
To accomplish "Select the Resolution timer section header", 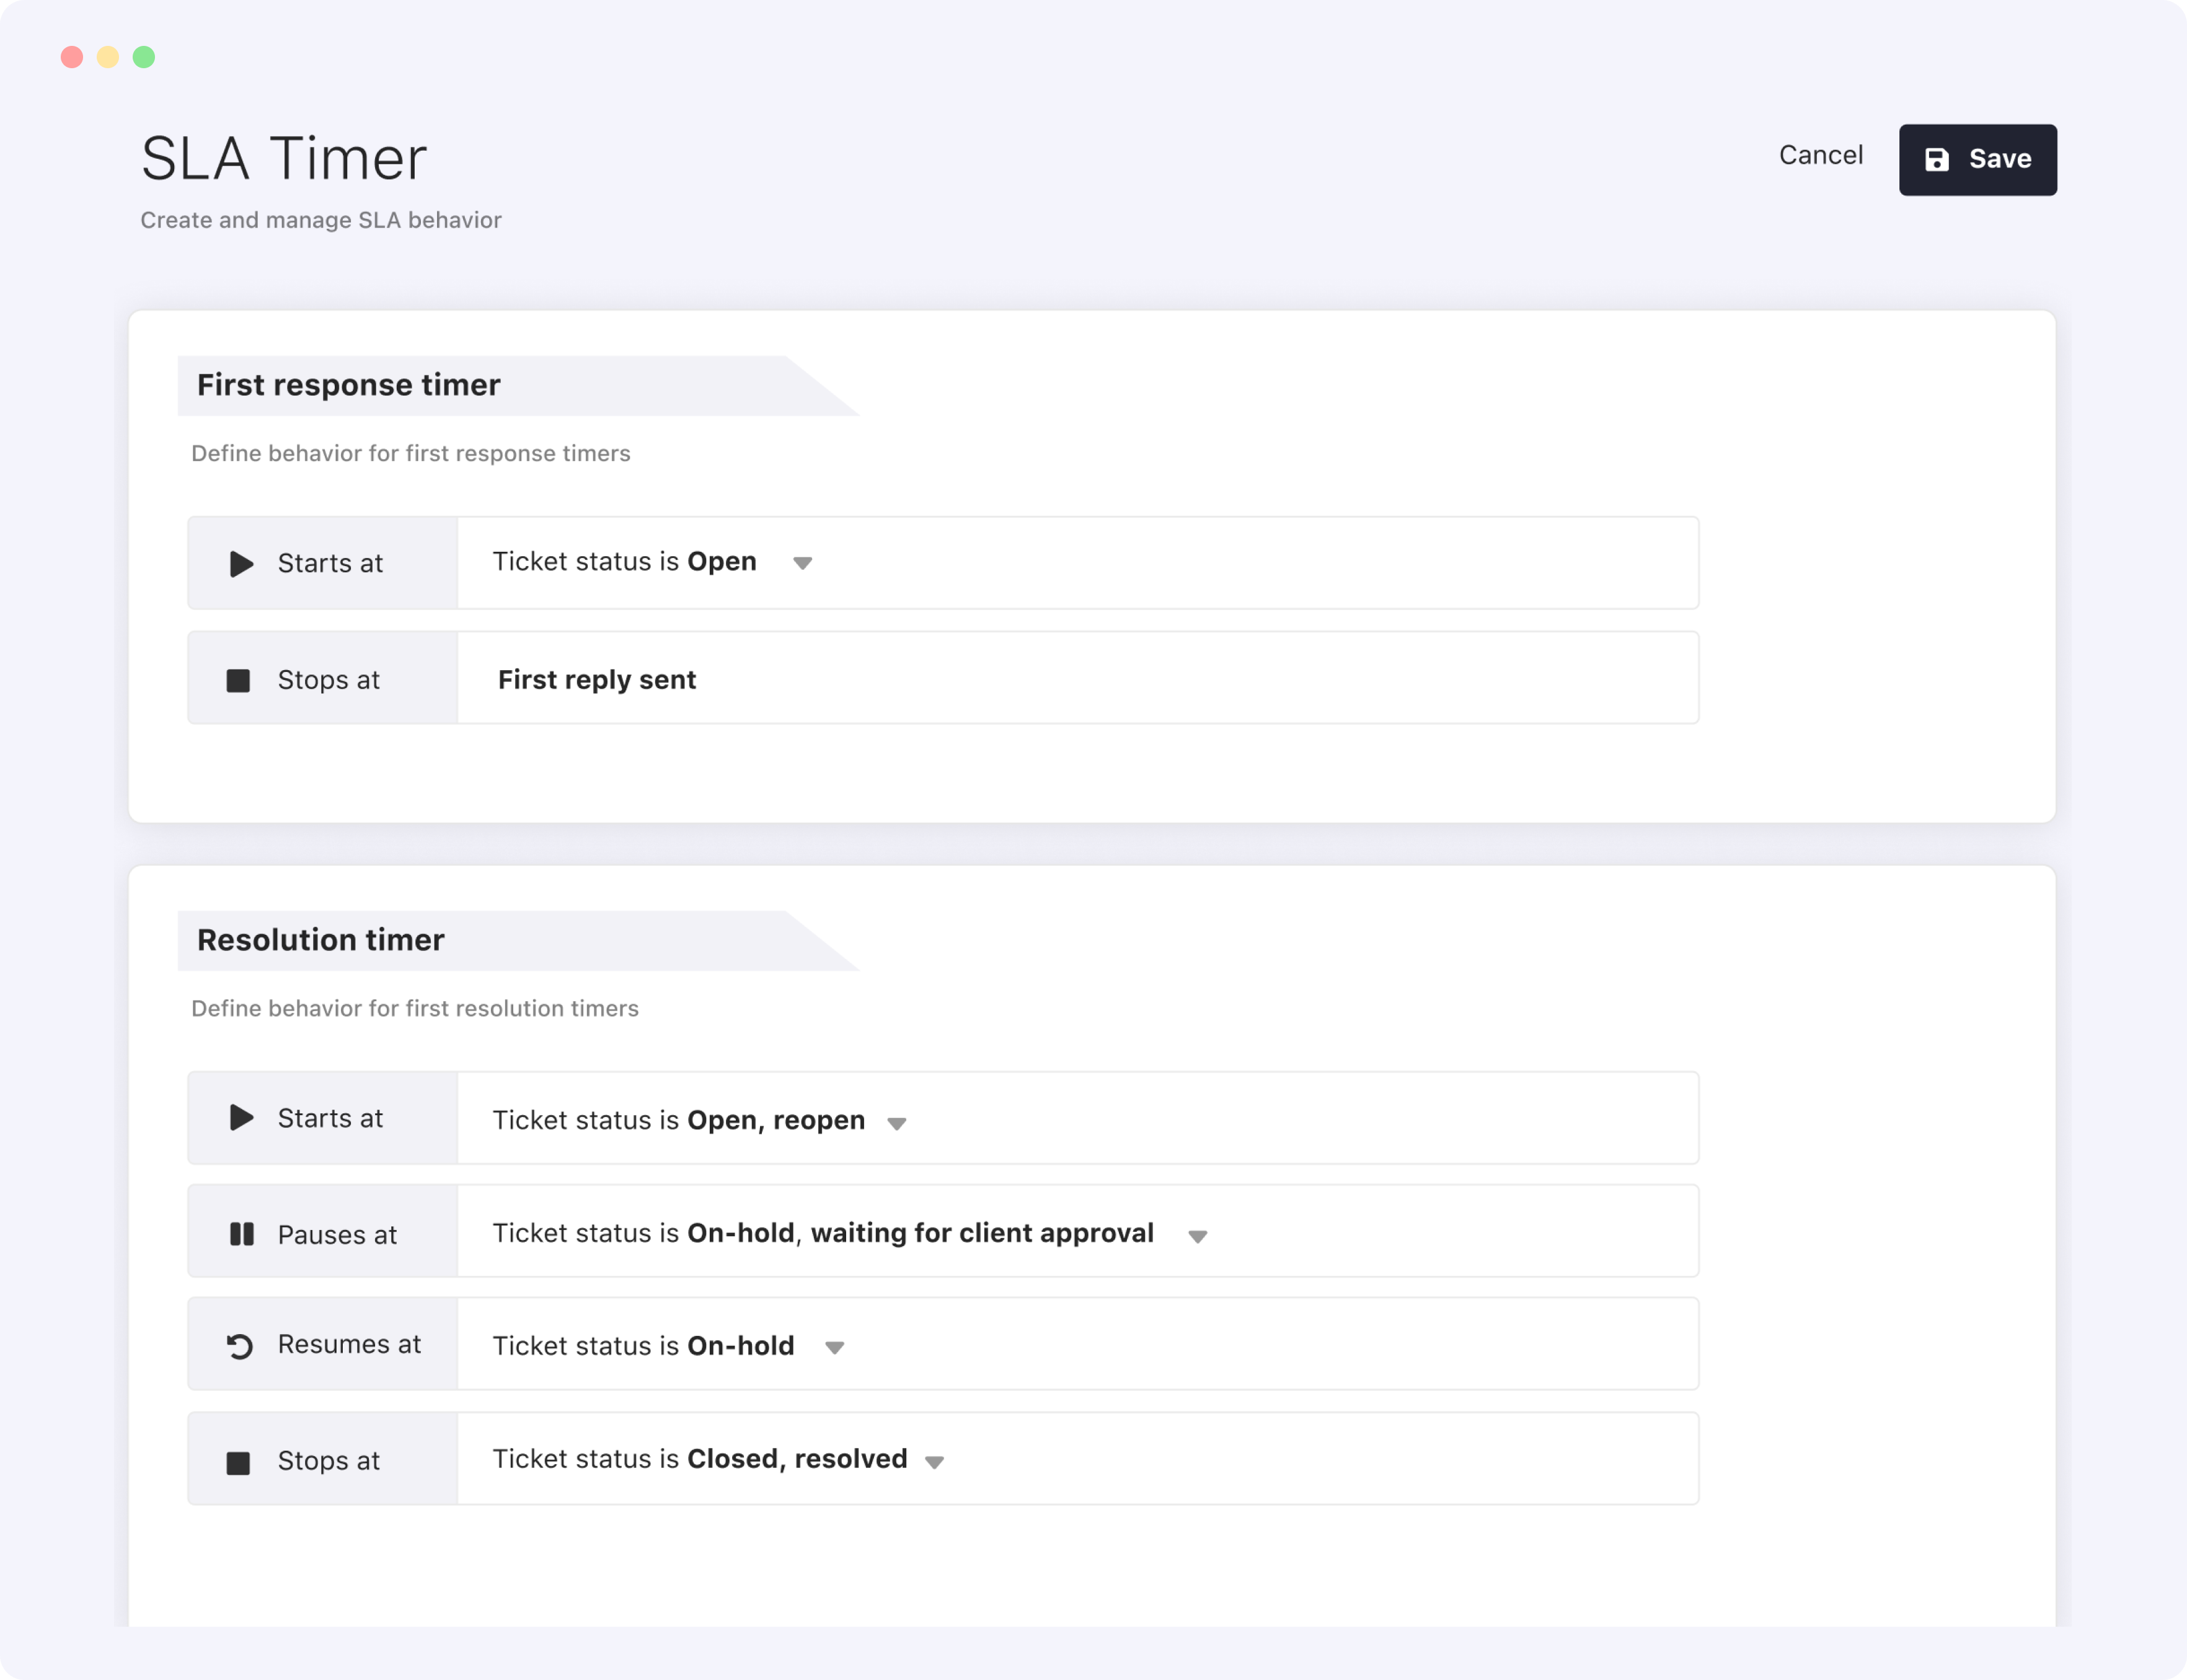I will pos(321,940).
